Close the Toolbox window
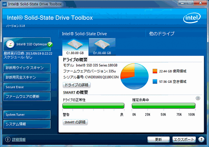 tap(200, 3)
